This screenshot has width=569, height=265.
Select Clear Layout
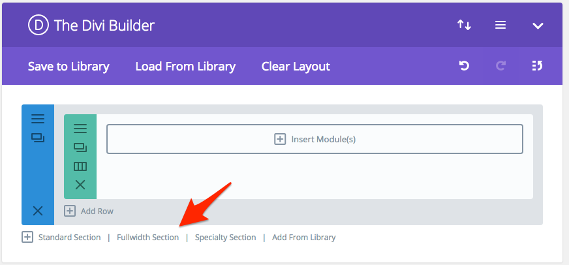pos(296,67)
